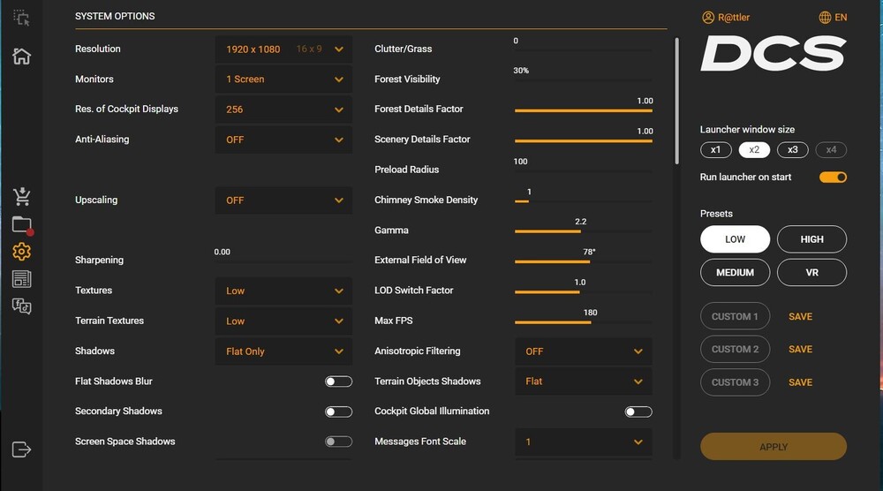This screenshot has width=883, height=491.
Task: Open the news page icon
Action: (22, 279)
